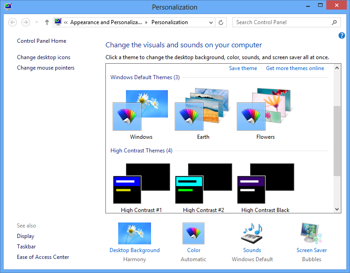Click the search magnifier icon
Screen dimensions: 350x273
(x=334, y=22)
